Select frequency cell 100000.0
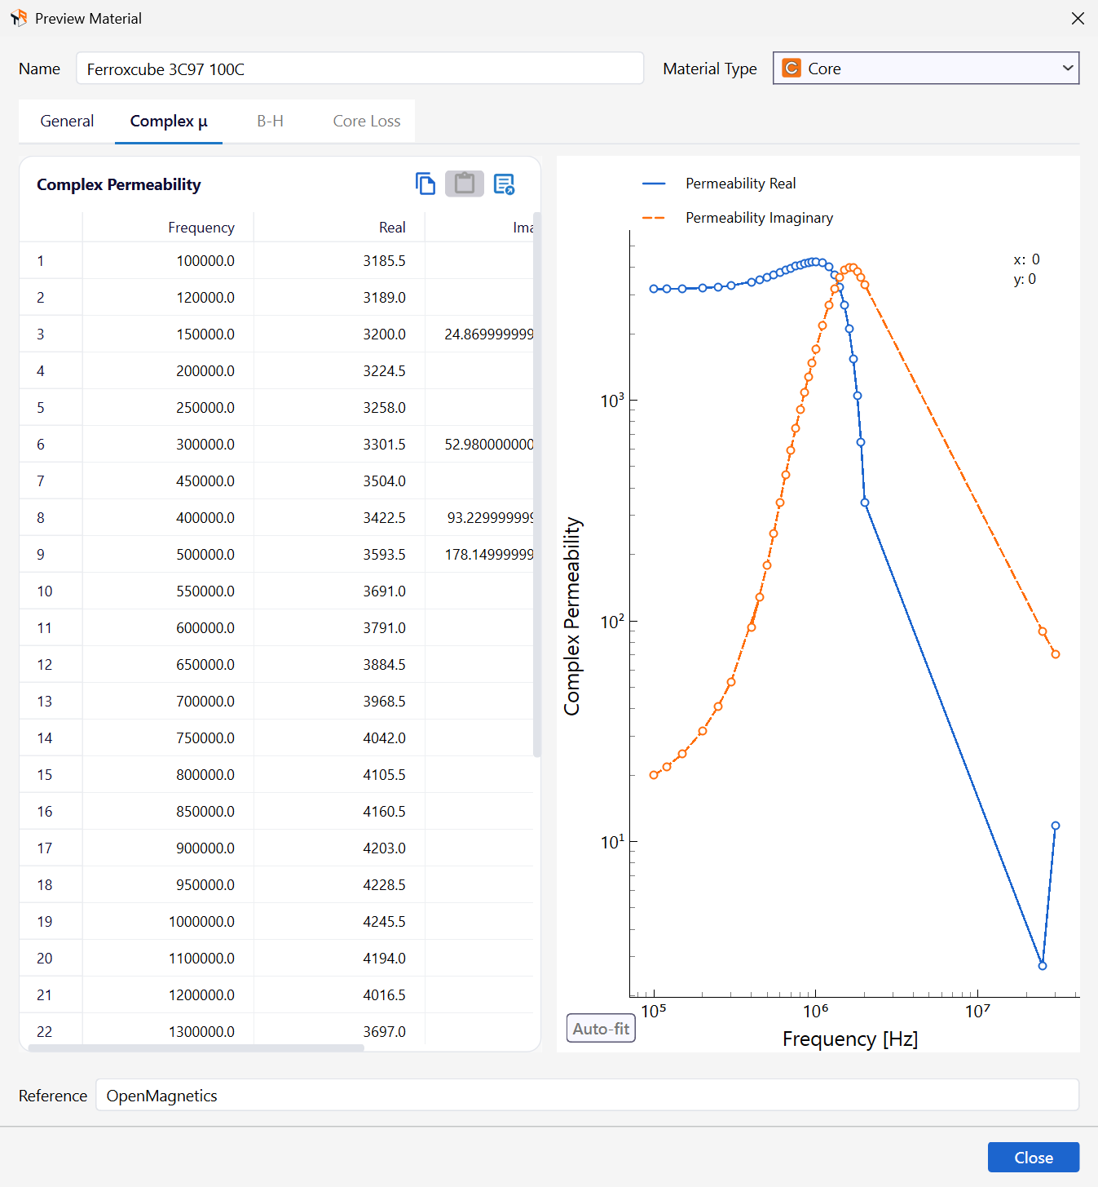Viewport: 1098px width, 1187px height. coord(168,261)
